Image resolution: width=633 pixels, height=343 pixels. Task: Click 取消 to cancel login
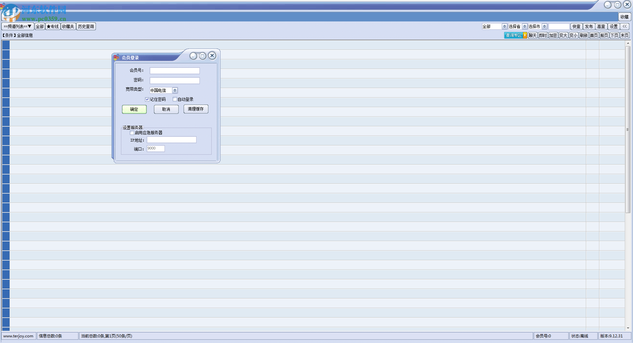[x=166, y=109]
